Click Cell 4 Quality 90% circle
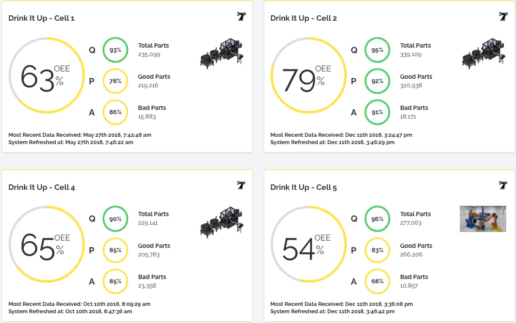 coord(115,219)
